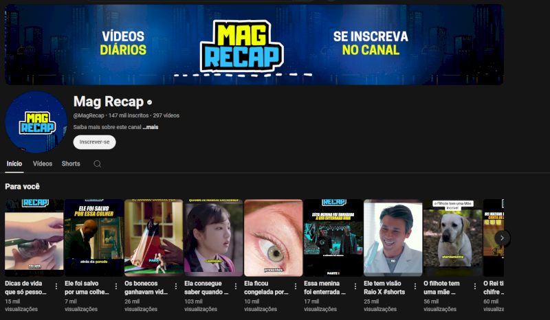This screenshot has width=550, height=320.
Task: Click the '297 vídeos' count text
Action: 166,115
